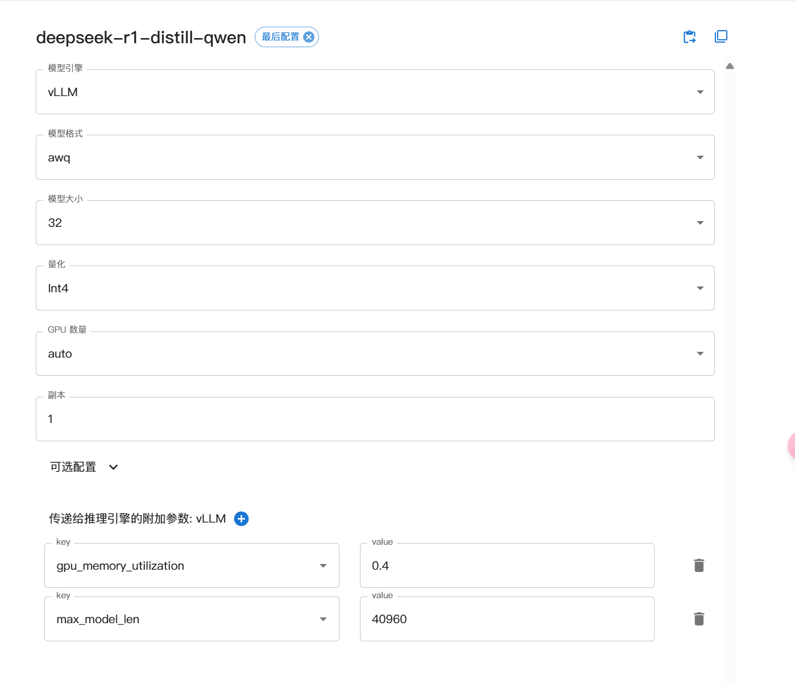
Task: Click the value field containing 40960
Action: coord(506,619)
